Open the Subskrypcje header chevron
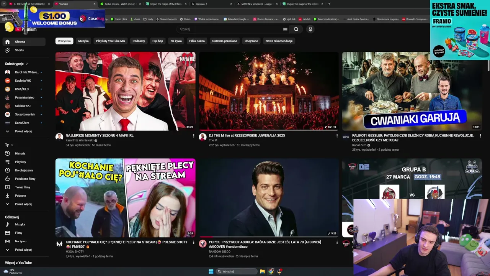 click(27, 64)
